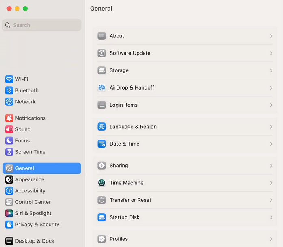The width and height of the screenshot is (283, 247).
Task: Click the Sound speaker icon
Action: click(x=9, y=129)
